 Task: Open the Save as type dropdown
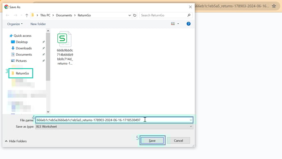click(114, 127)
